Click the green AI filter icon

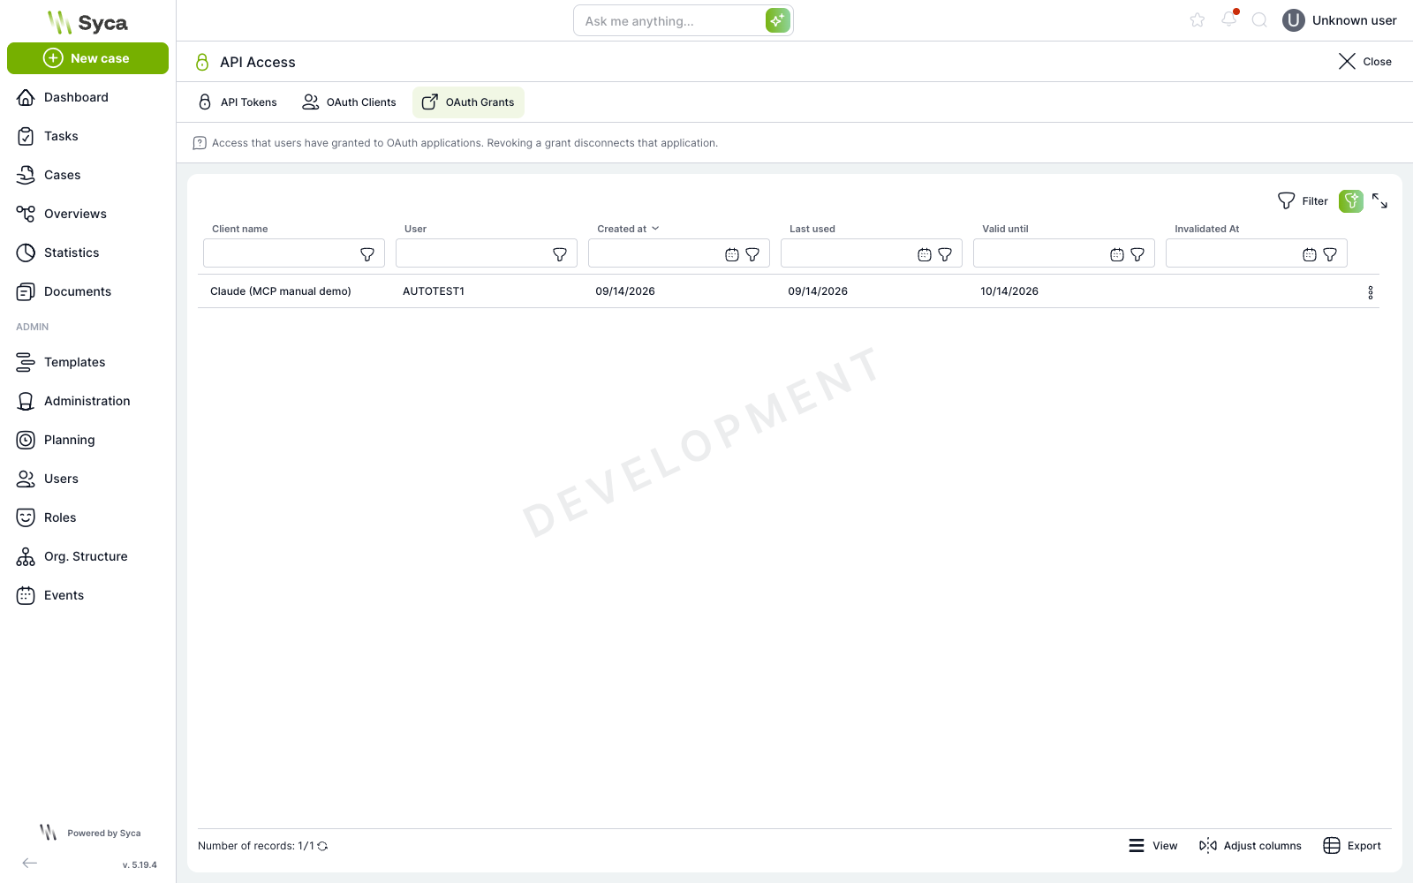pos(1351,201)
